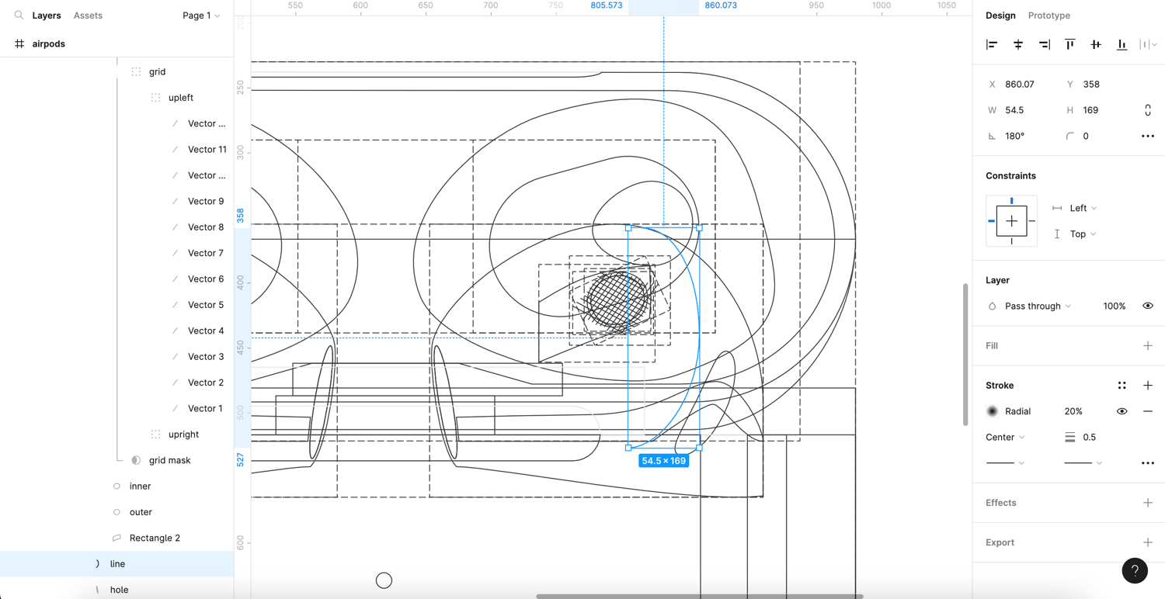Align selection to right edge
Screen dimensions: 1165x599
click(x=1045, y=45)
